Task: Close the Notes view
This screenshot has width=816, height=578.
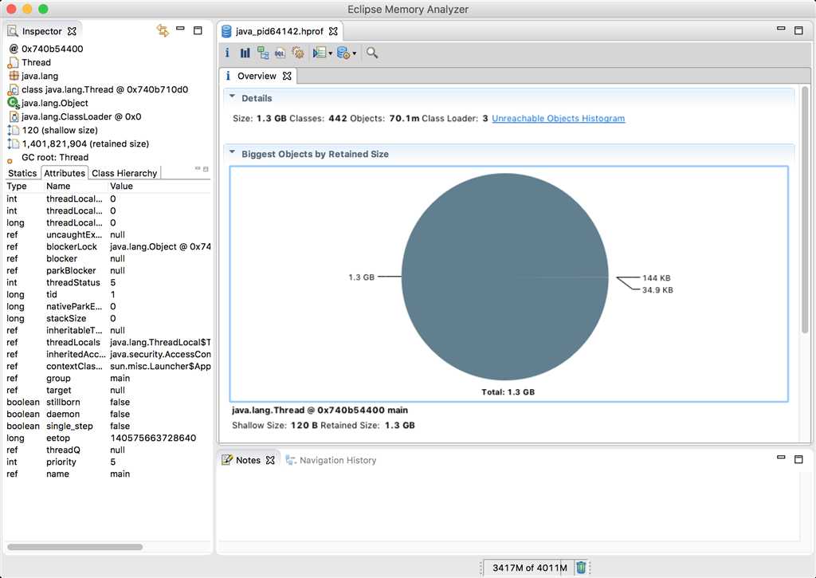Action: click(270, 460)
